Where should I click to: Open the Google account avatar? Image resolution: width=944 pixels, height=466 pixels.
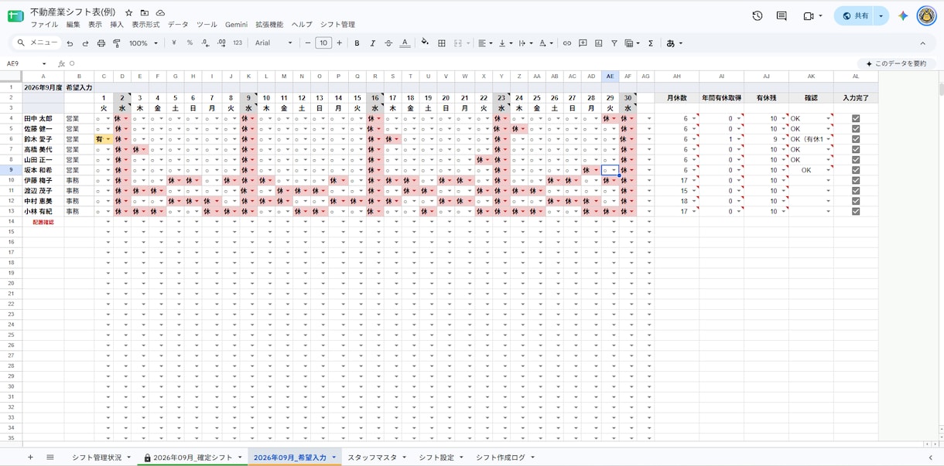pos(926,15)
